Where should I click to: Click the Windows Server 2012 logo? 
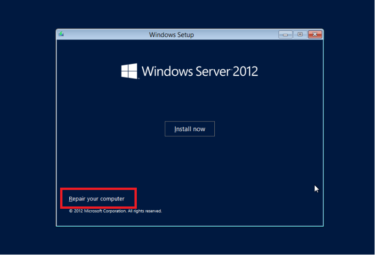click(x=190, y=71)
